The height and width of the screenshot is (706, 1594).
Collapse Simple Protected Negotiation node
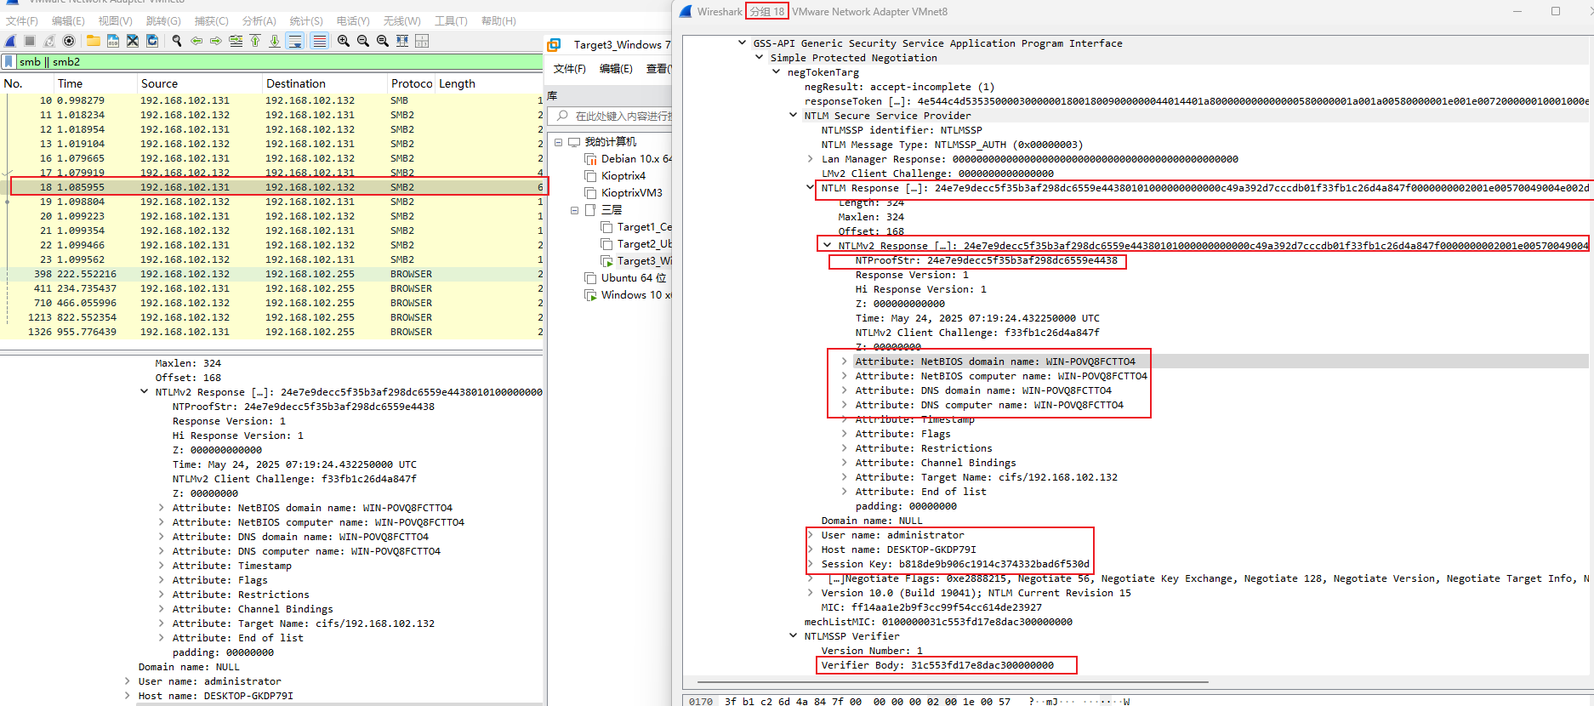[759, 57]
